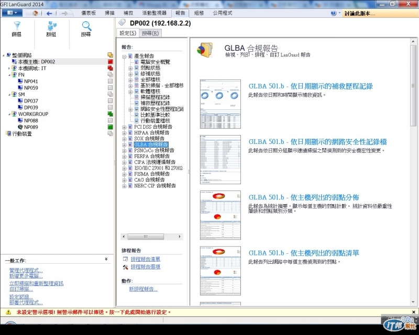419x335 pixels.
Task: Open the 組態 configuration tab
Action: pyautogui.click(x=199, y=13)
